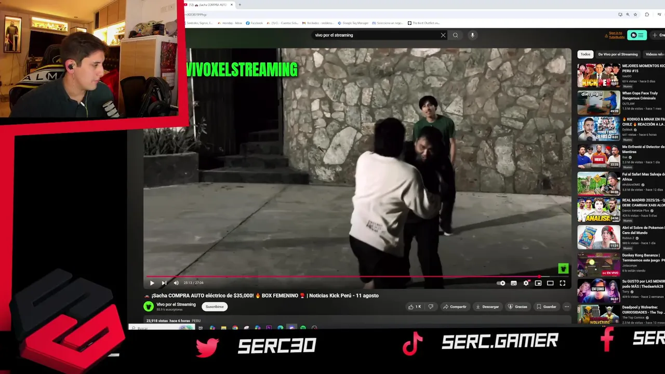Seek on the red video progress bar
665x374 pixels.
tap(357, 276)
